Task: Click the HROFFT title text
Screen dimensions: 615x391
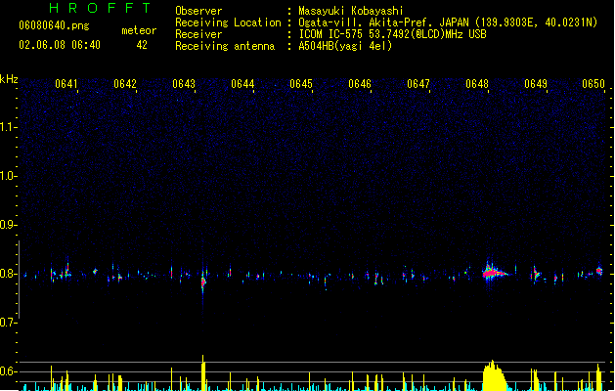Action: coord(101,8)
